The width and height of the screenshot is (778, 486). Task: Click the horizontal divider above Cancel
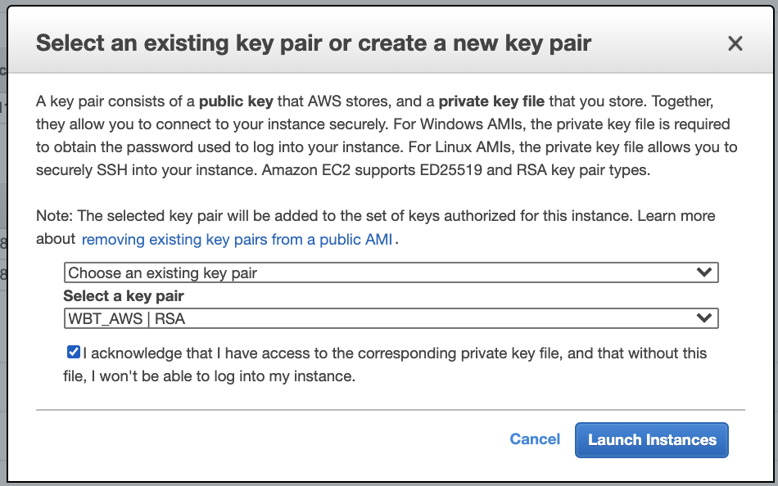390,409
